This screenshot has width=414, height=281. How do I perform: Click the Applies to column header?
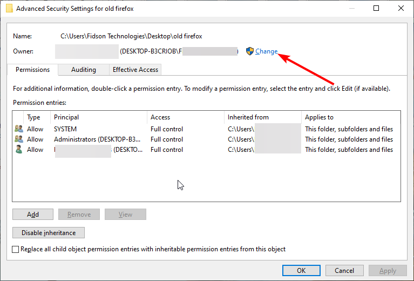(x=351, y=117)
